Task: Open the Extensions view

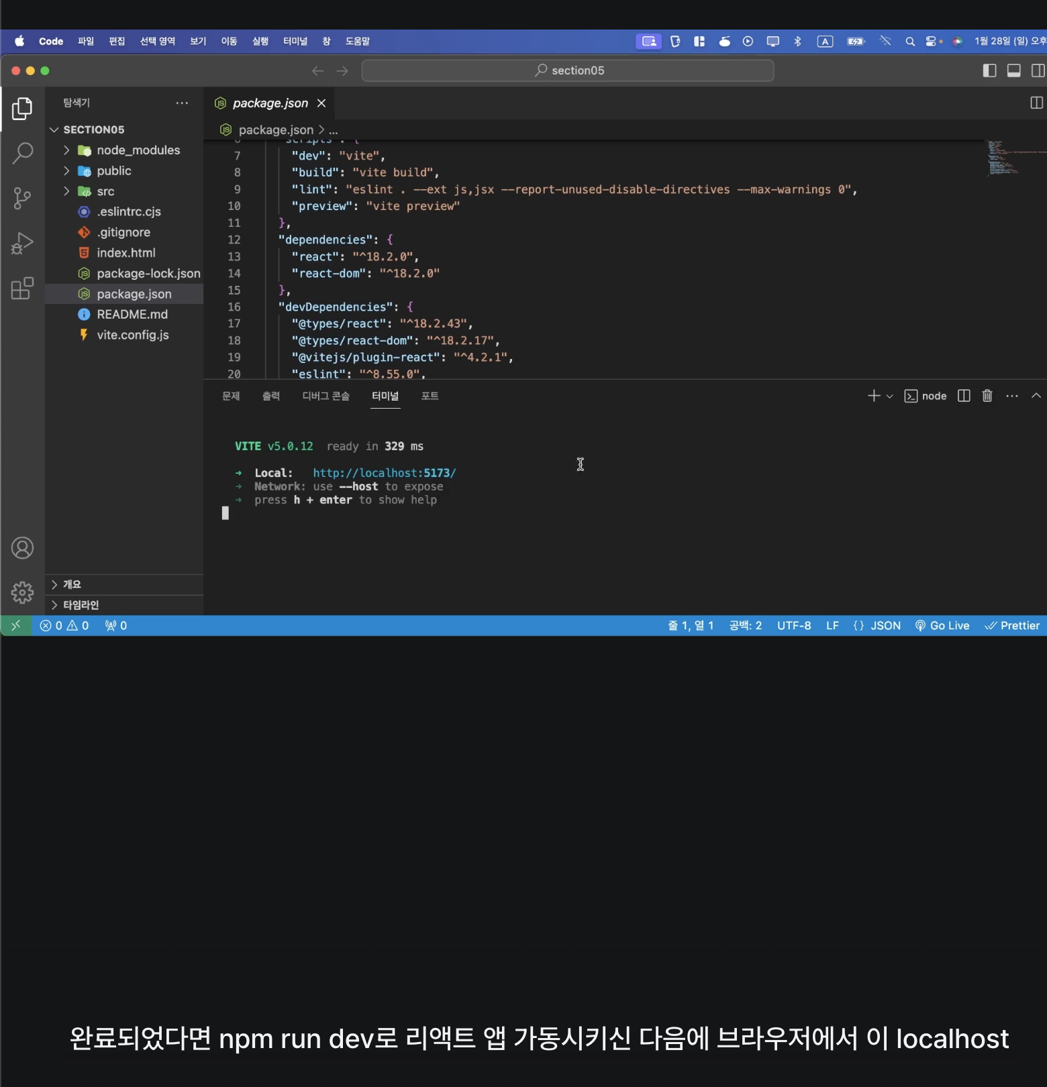Action: tap(22, 288)
